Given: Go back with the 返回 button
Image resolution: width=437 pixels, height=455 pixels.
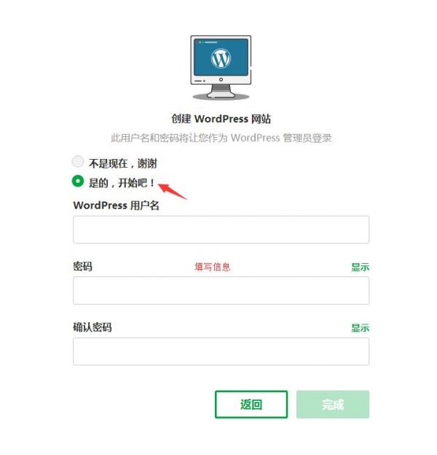Looking at the screenshot, I should pos(251,405).
